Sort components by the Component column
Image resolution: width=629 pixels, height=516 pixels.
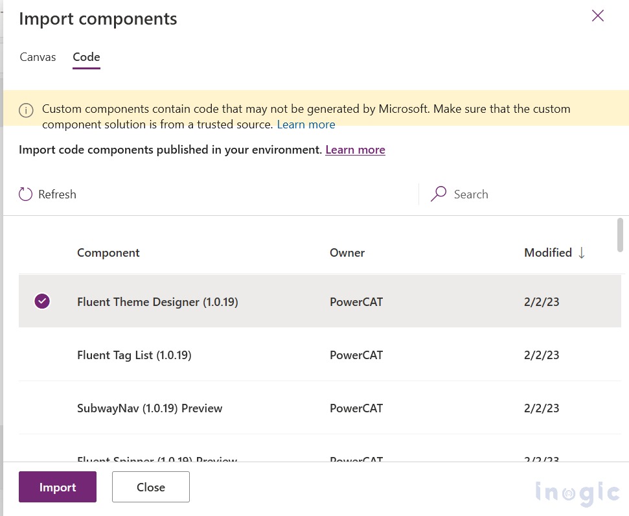point(108,253)
